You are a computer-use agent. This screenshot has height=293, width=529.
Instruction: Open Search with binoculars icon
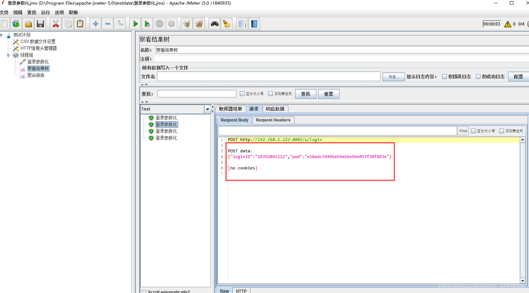215,24
